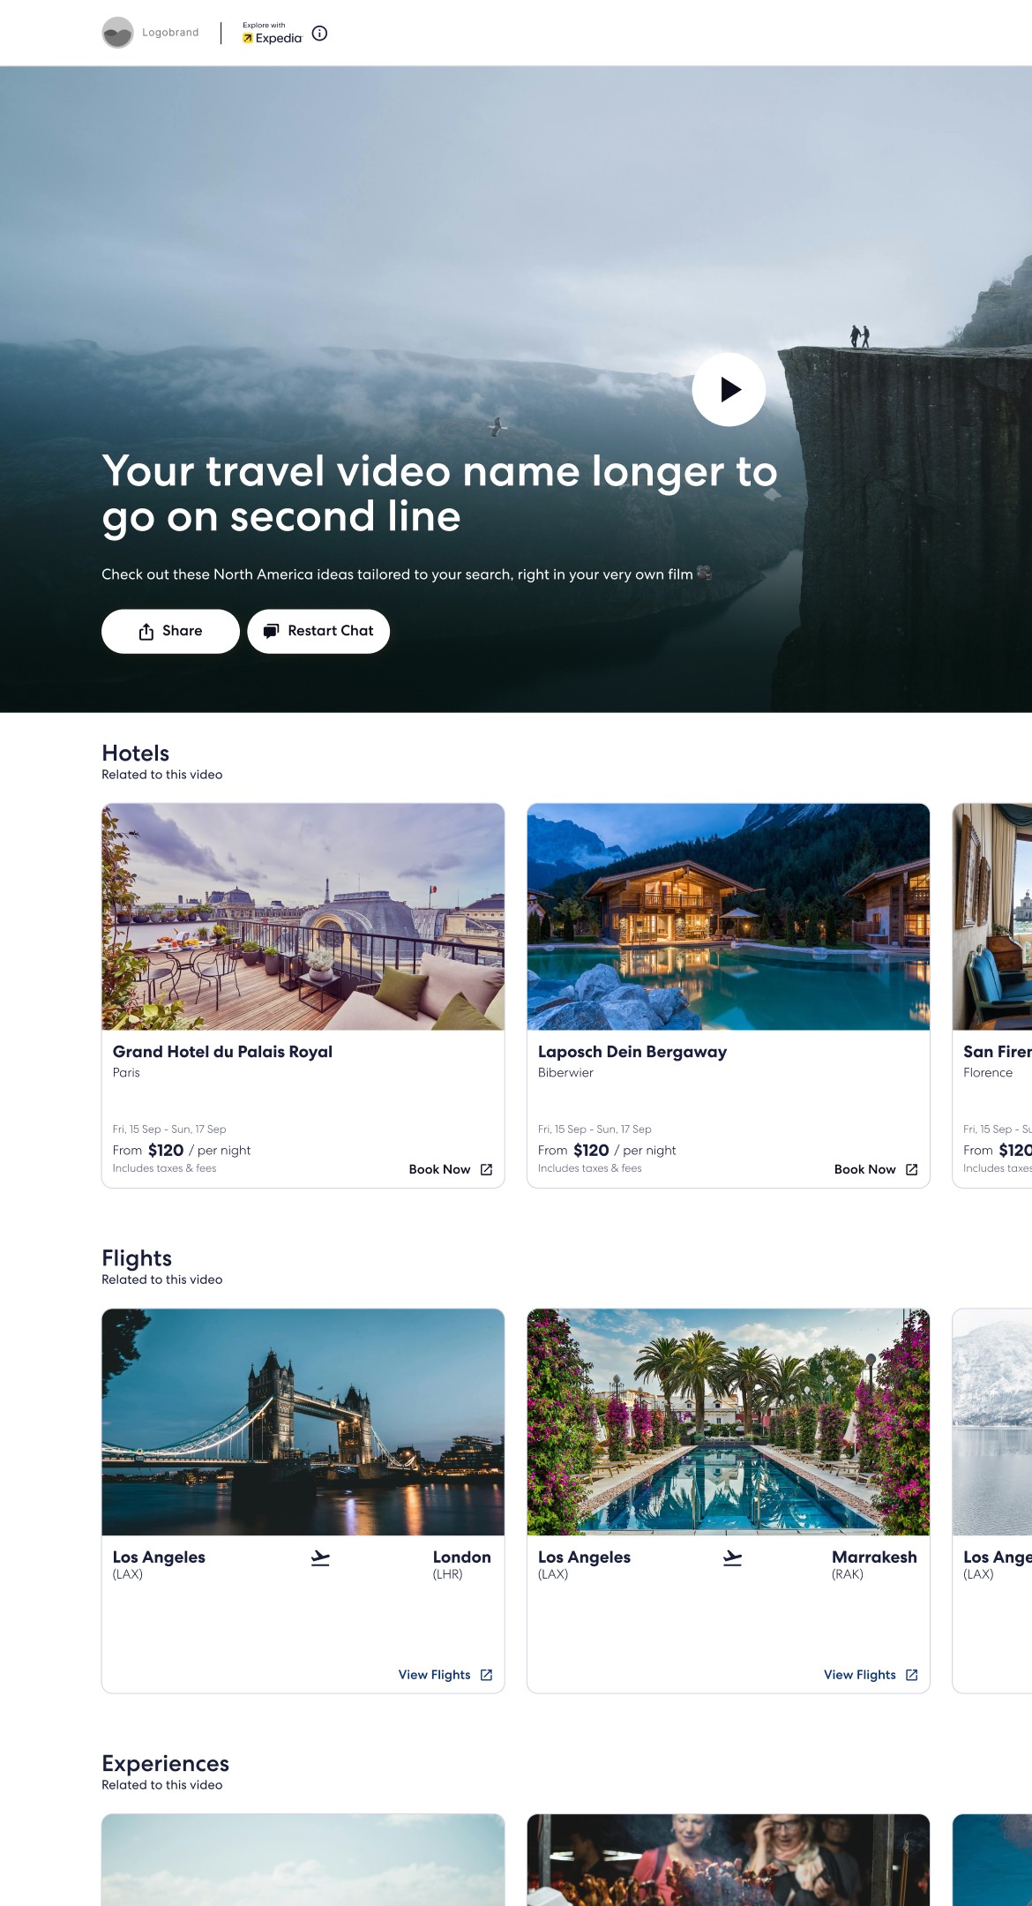Viewport: 1032px width, 1906px height.
Task: Select the Marrakesh (RAK) destination text
Action: coord(874,1565)
